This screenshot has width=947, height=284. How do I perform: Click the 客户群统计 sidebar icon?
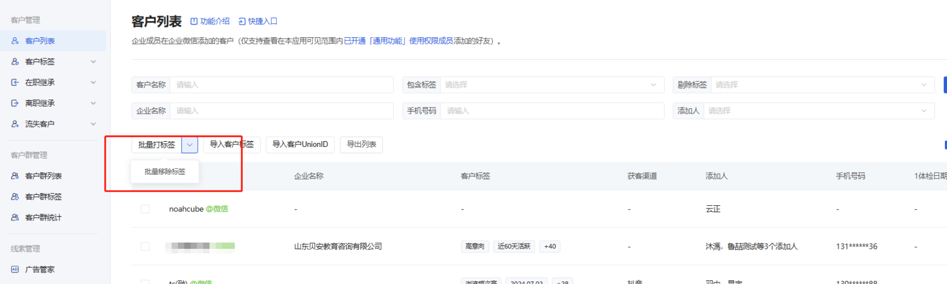[15, 217]
